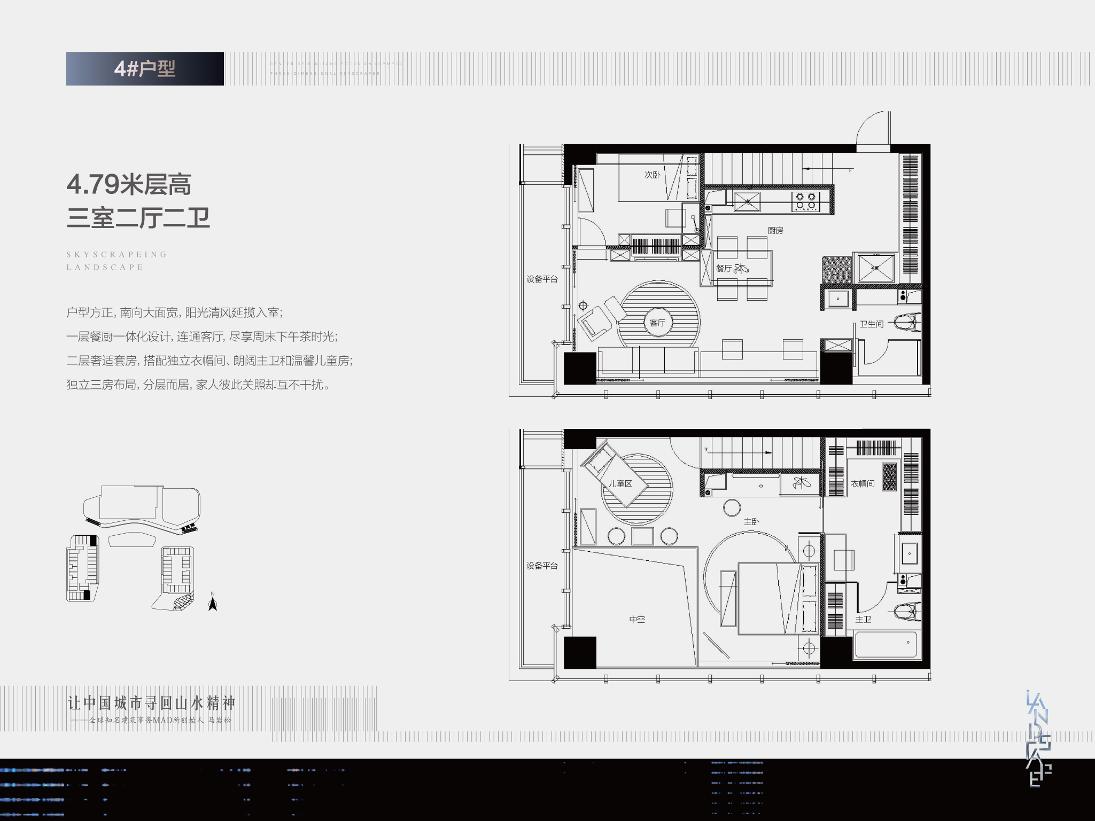Click the vertical LANDSCAPE logo
1095x821 pixels.
click(1038, 738)
